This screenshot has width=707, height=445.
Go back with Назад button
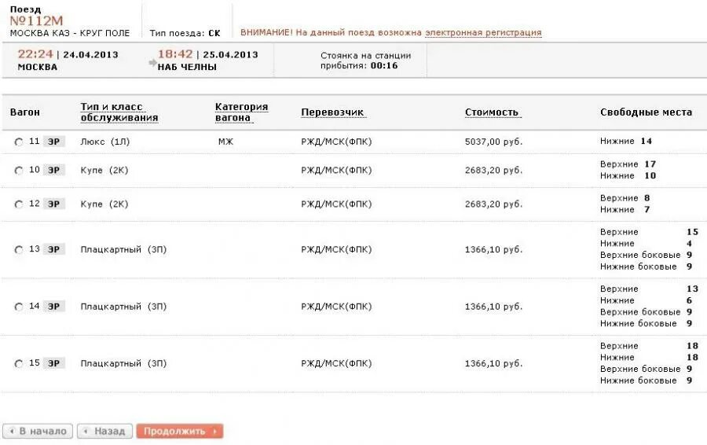(105, 431)
